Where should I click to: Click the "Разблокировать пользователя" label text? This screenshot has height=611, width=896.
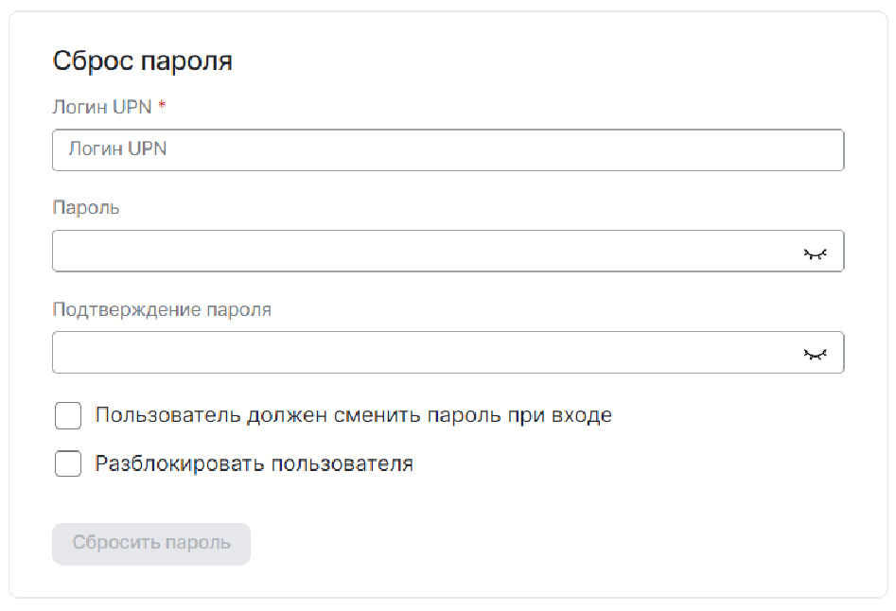click(x=254, y=464)
